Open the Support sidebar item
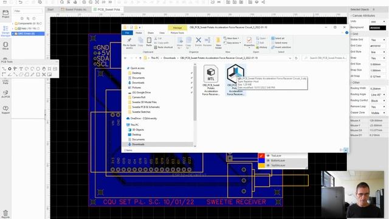This screenshot has height=219, width=389. tap(5, 109)
